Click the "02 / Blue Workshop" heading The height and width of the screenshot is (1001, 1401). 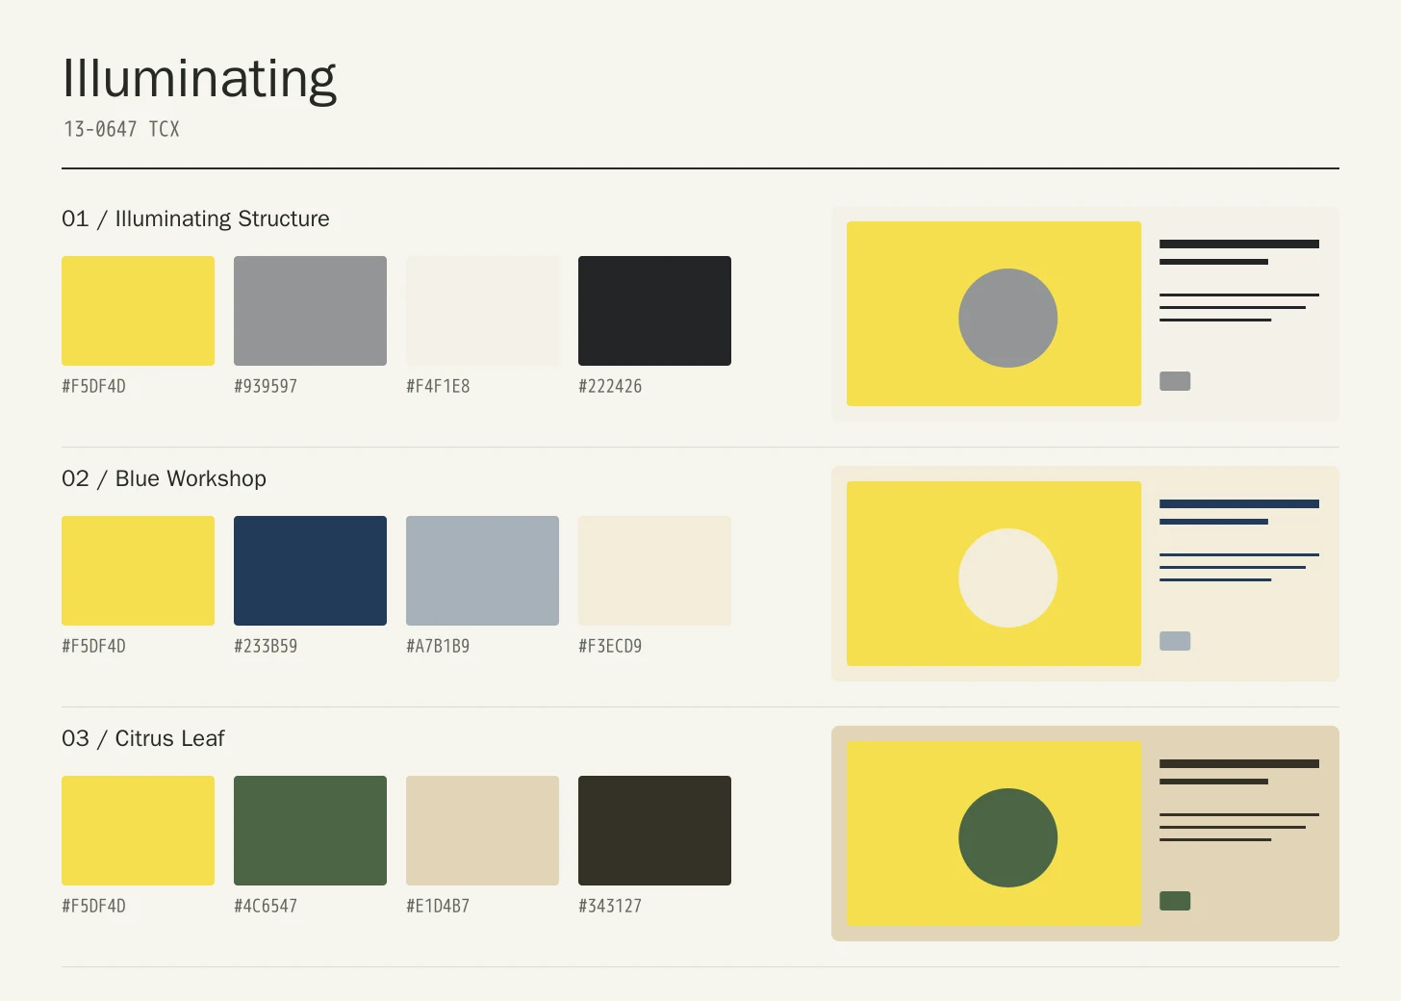[164, 479]
